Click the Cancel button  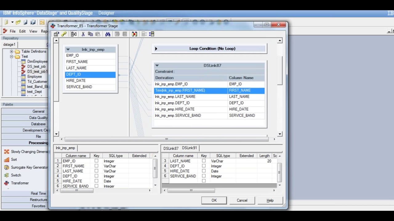[x=242, y=200]
